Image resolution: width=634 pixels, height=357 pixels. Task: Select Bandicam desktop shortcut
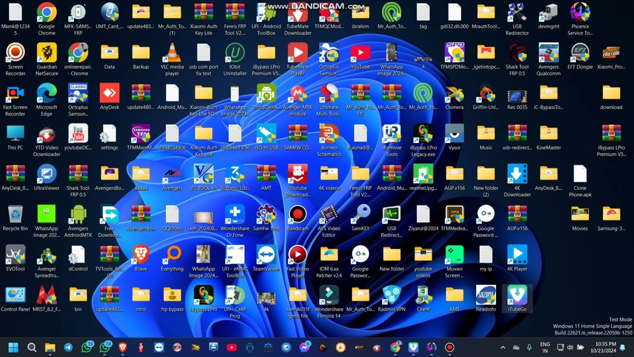point(298,219)
